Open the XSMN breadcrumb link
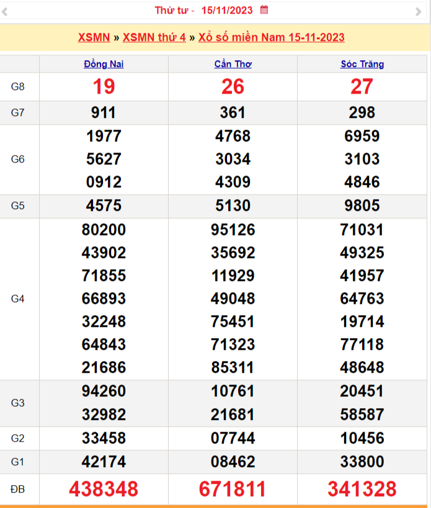 point(94,38)
